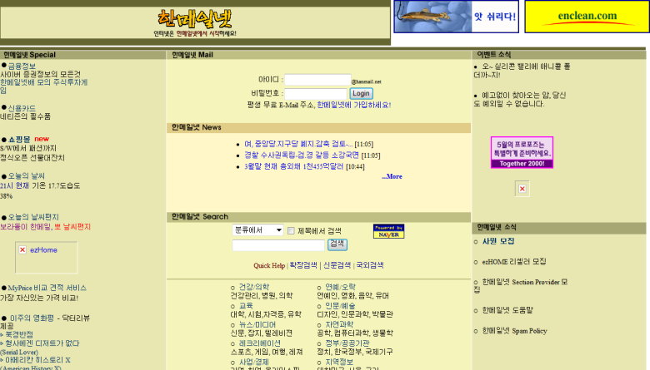This screenshot has width=650, height=370.
Task: Open the 레크리에이션 category
Action: (260, 343)
